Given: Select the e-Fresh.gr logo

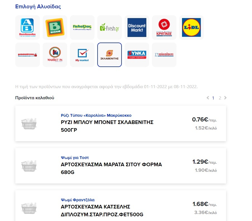Looking at the screenshot, I should click(x=109, y=27).
